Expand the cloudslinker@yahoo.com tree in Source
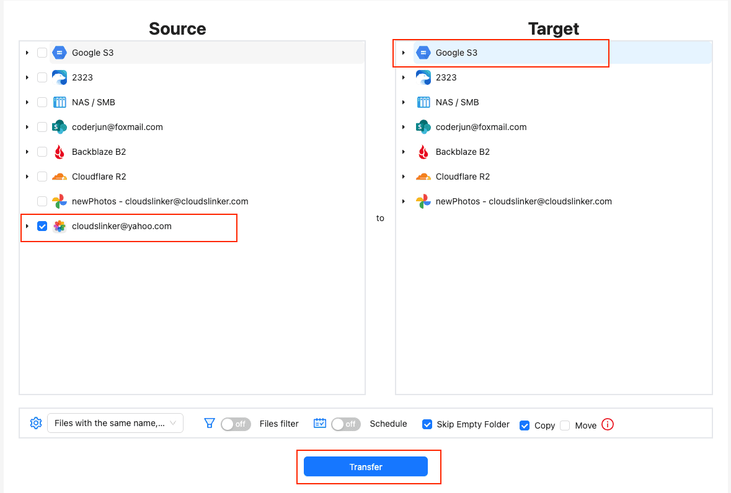 pyautogui.click(x=27, y=226)
